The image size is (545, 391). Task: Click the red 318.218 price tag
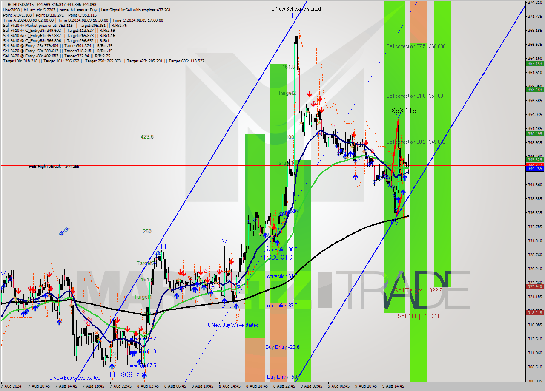pos(535,313)
